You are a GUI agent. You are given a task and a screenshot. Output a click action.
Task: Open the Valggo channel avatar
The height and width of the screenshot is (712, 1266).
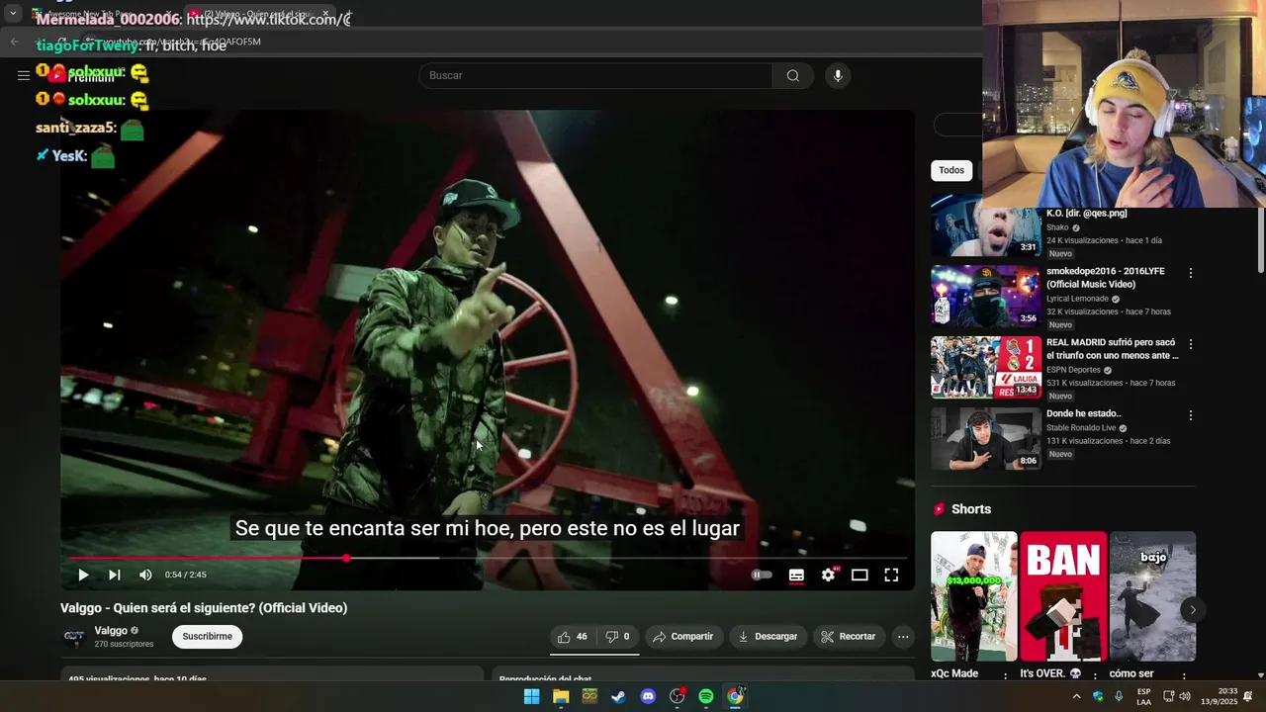pos(74,637)
